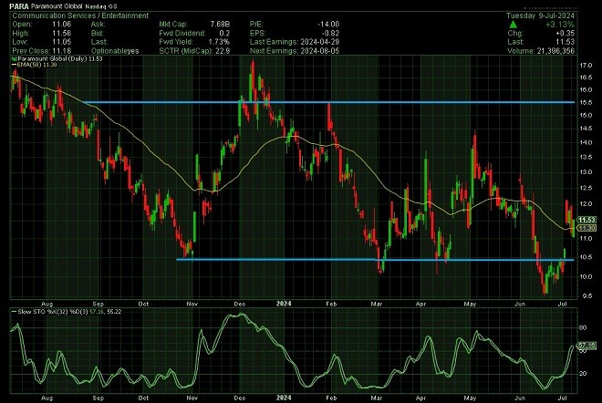This screenshot has width=602, height=403.
Task: Select the PARA ticker symbol in the header
Action: point(19,6)
